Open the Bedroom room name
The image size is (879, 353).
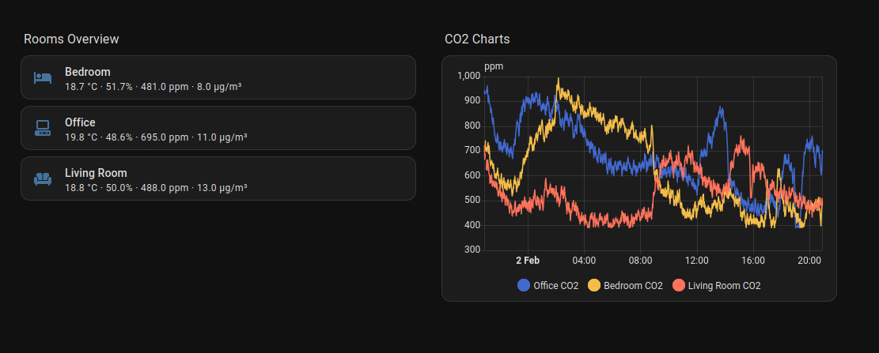tap(88, 72)
